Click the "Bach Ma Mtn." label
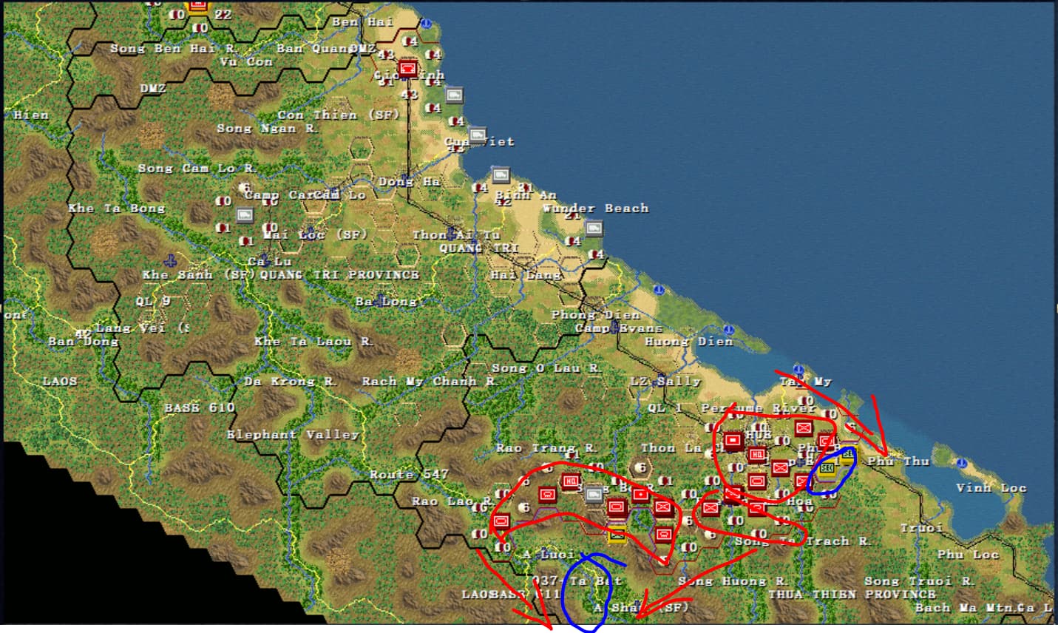The image size is (1058, 633). click(965, 607)
